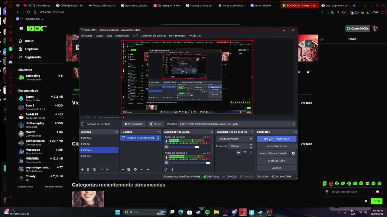The image size is (387, 217).
Task: Open source properties gear in the Fuentes toolbar
Action: click(135, 169)
